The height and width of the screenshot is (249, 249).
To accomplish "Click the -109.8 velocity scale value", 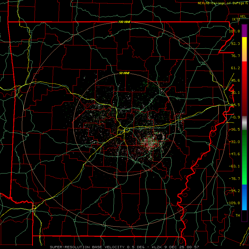I will 234,203.
